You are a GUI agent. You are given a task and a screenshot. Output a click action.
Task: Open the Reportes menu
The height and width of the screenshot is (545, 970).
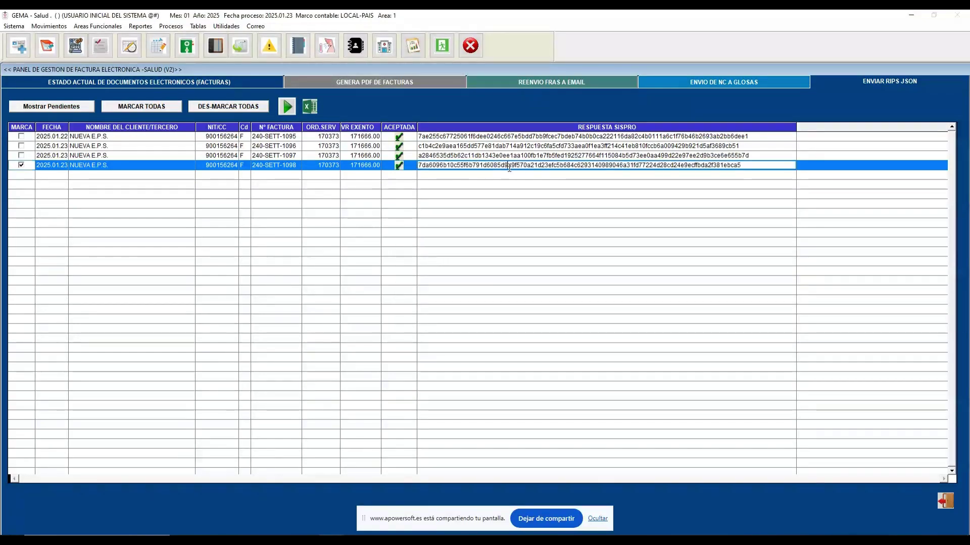(x=140, y=26)
